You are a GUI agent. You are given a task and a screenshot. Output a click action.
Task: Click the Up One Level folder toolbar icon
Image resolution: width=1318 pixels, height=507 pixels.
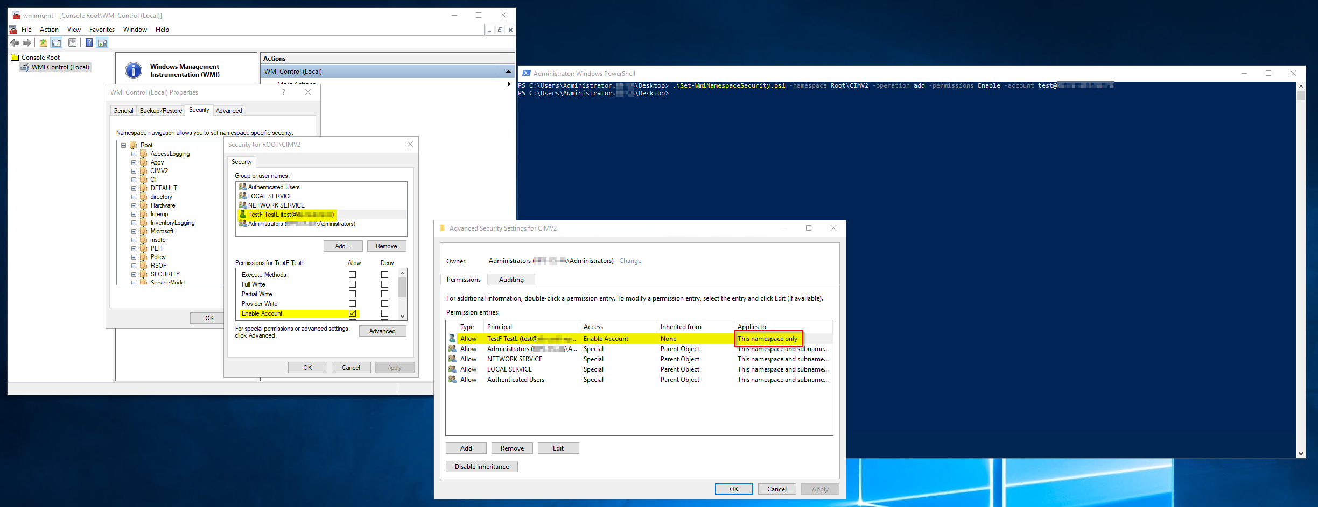pyautogui.click(x=44, y=42)
